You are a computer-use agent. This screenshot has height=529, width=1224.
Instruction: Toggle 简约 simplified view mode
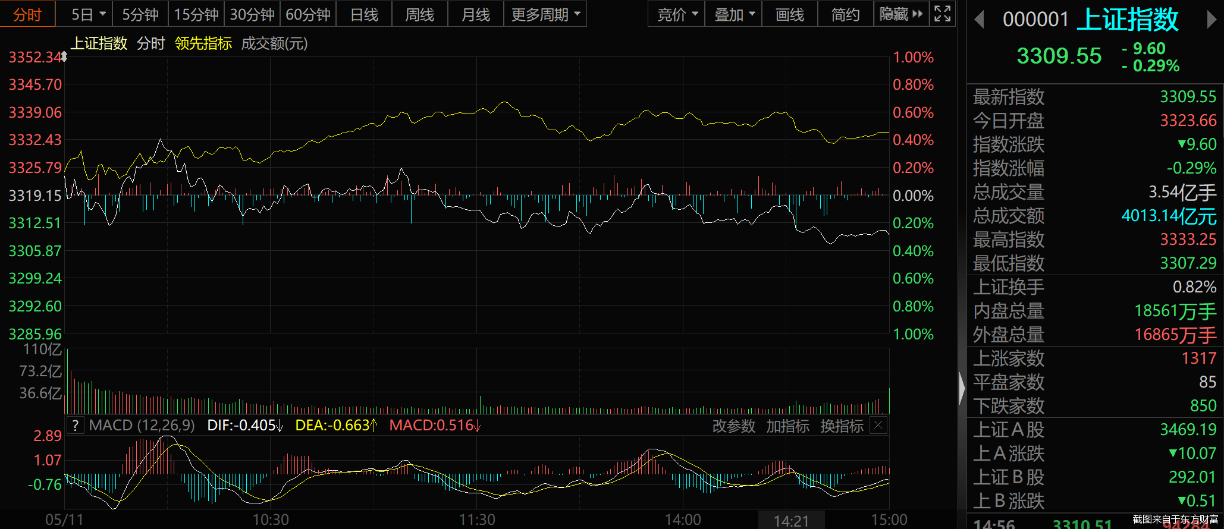tap(845, 14)
